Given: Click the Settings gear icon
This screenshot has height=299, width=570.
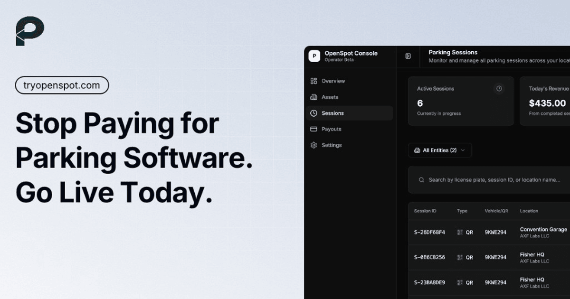Looking at the screenshot, I should tap(313, 145).
